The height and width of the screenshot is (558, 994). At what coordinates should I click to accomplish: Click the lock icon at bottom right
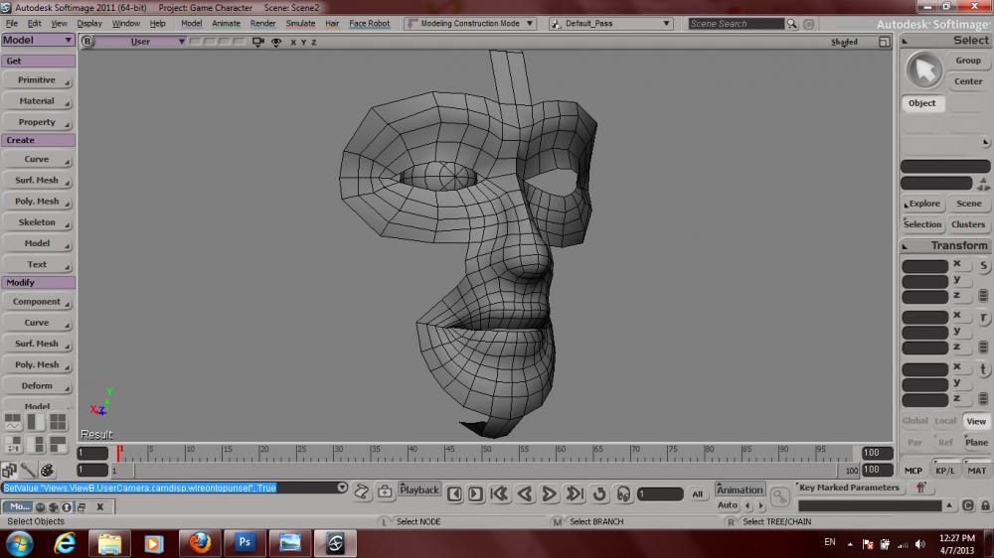(985, 505)
